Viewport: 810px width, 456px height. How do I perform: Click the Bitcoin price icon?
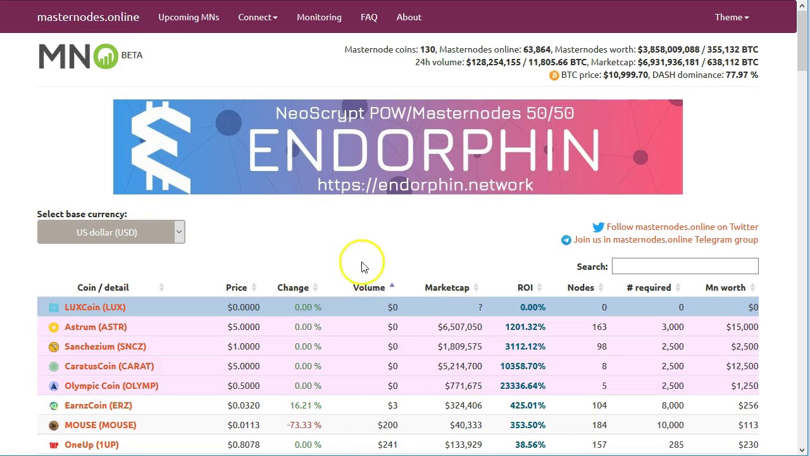click(554, 75)
